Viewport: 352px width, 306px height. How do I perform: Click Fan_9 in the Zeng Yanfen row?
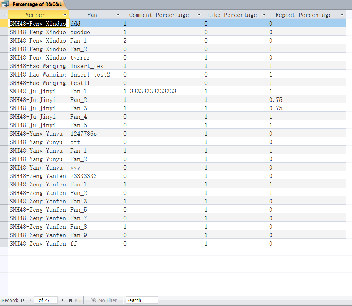95,235
